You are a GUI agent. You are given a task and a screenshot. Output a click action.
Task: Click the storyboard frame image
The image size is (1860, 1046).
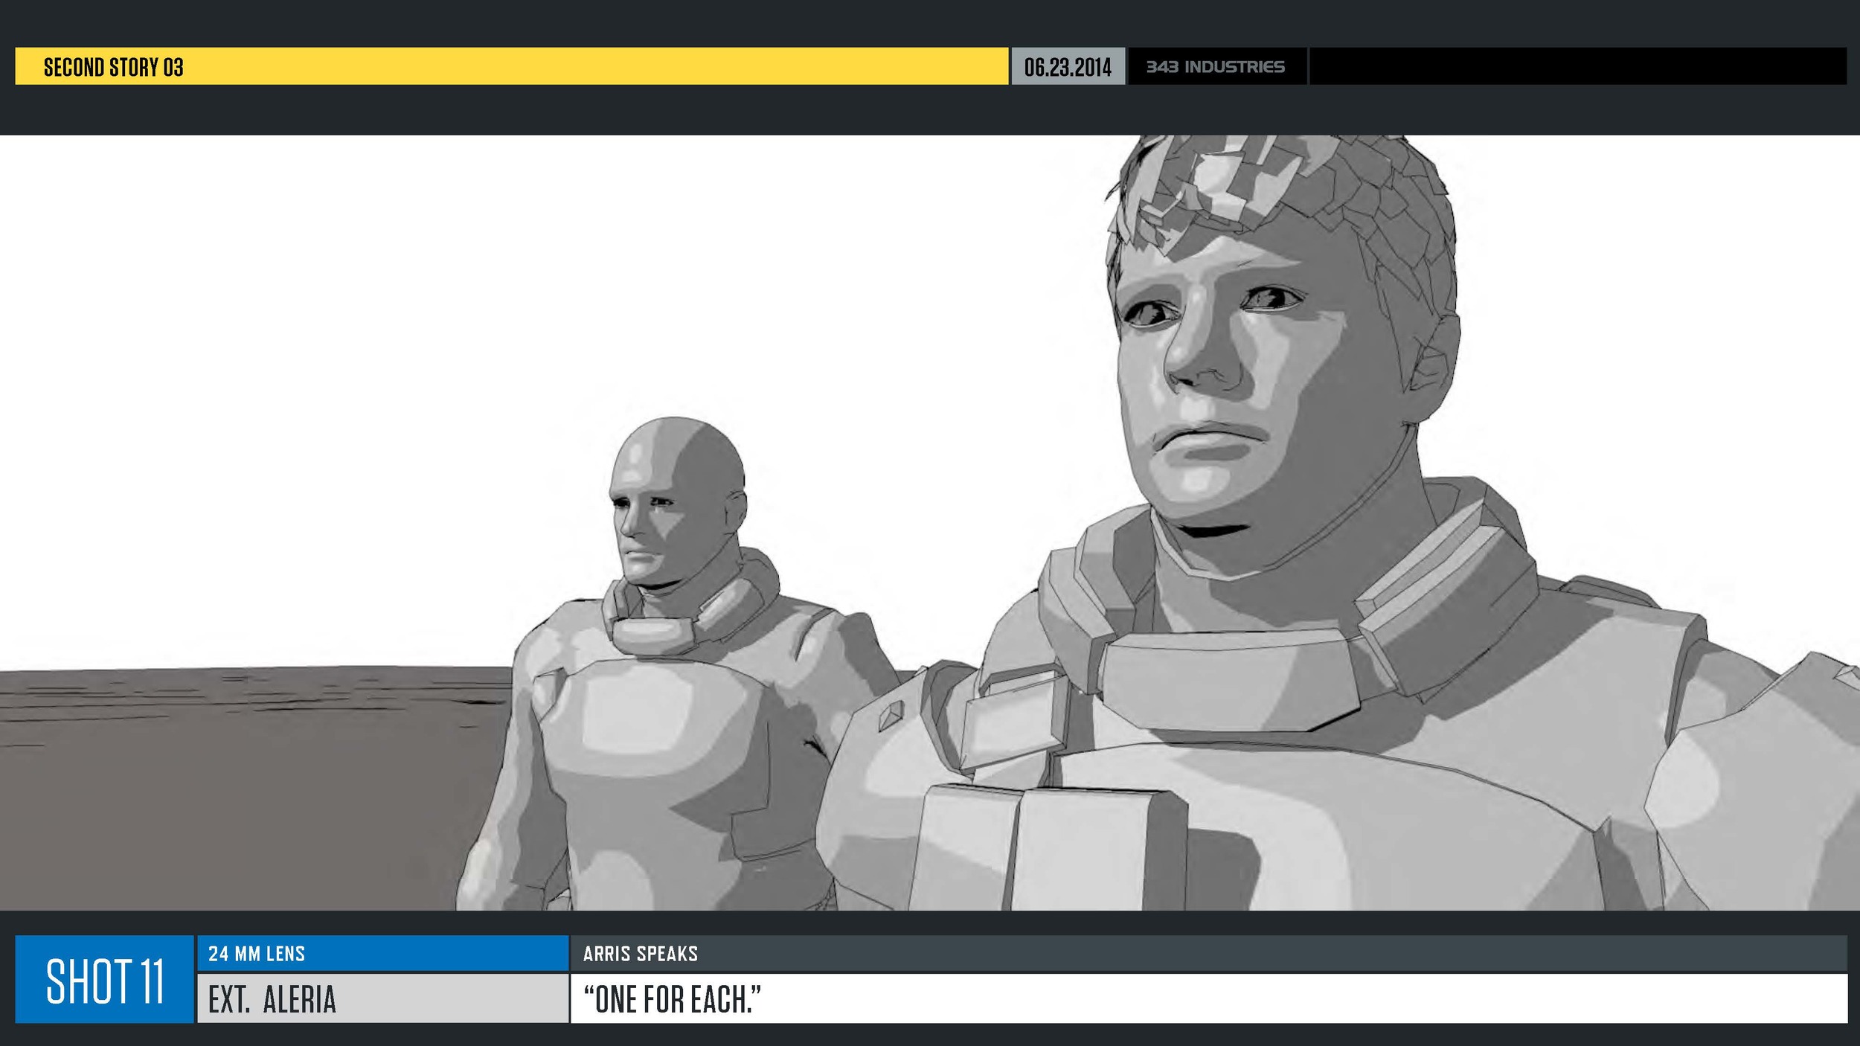[930, 522]
